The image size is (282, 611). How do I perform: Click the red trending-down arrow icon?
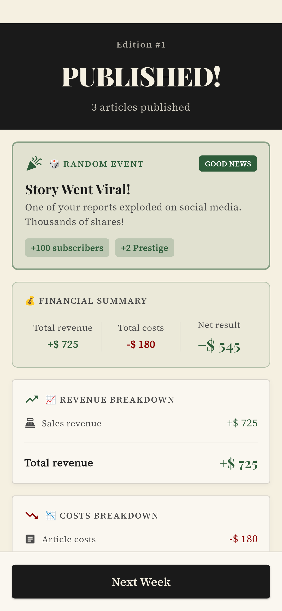(32, 515)
